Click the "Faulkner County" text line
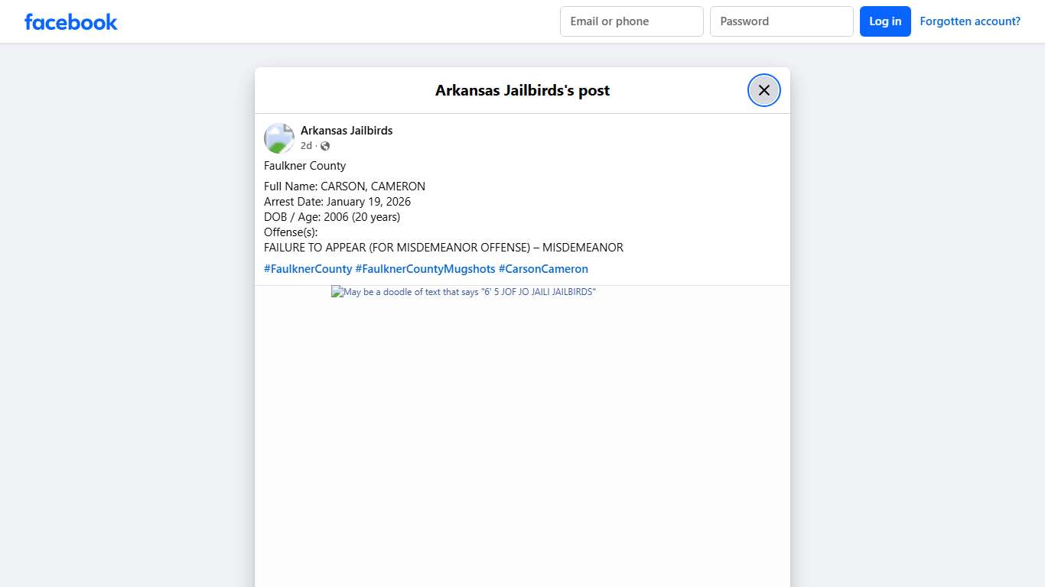1045x587 pixels. [x=304, y=166]
